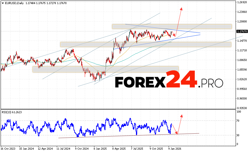Click the RSI 30 level label

click(x=239, y=135)
